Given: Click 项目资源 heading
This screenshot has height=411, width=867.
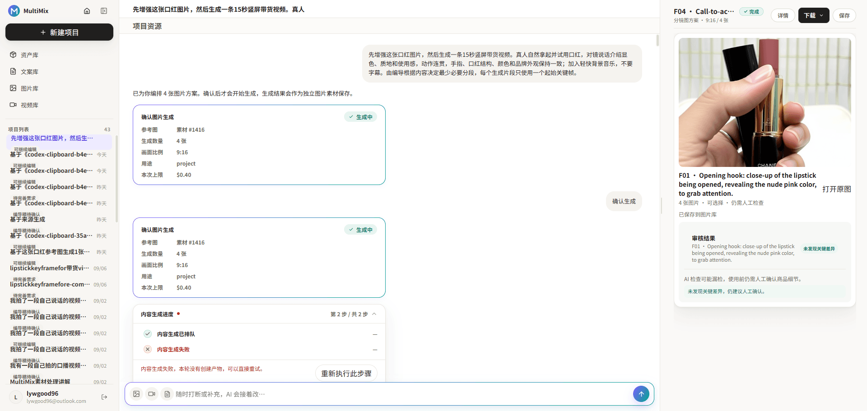Looking at the screenshot, I should 147,26.
